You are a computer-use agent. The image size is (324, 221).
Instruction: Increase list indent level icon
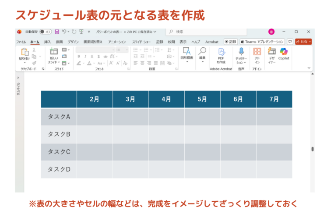(x=142, y=56)
